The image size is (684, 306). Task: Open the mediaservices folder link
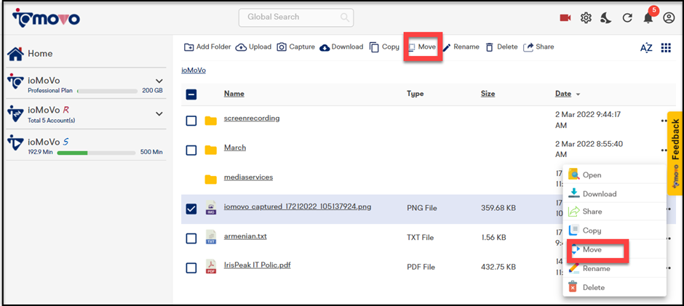(x=249, y=177)
